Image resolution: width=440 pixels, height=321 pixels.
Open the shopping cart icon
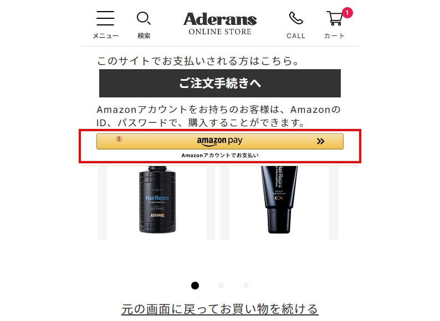point(335,18)
